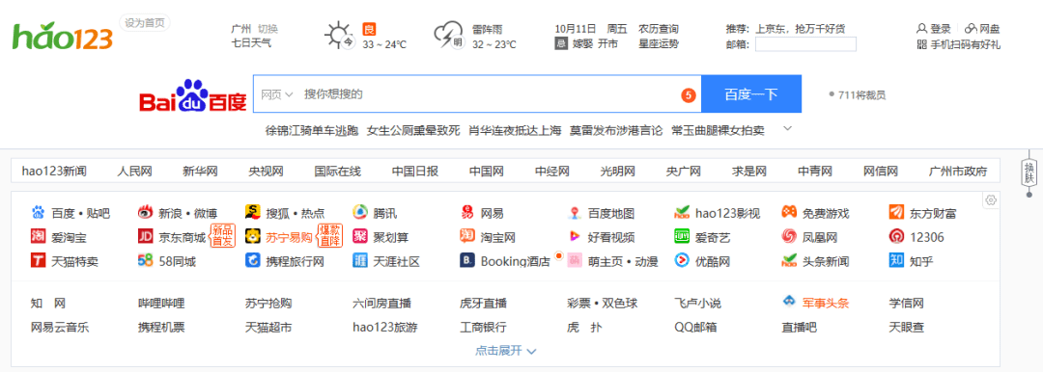Open hot topic 徐锦江骑单车逃跑
Viewport: 1043px width, 372px height.
(312, 130)
